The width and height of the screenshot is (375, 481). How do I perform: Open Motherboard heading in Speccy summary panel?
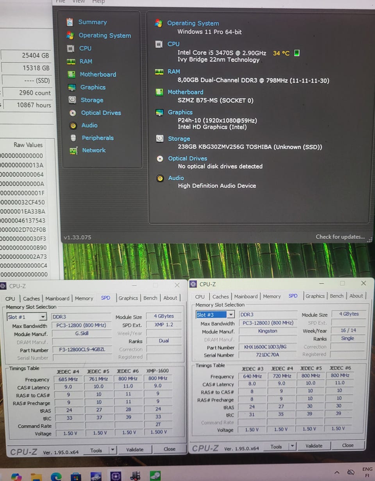coord(185,92)
